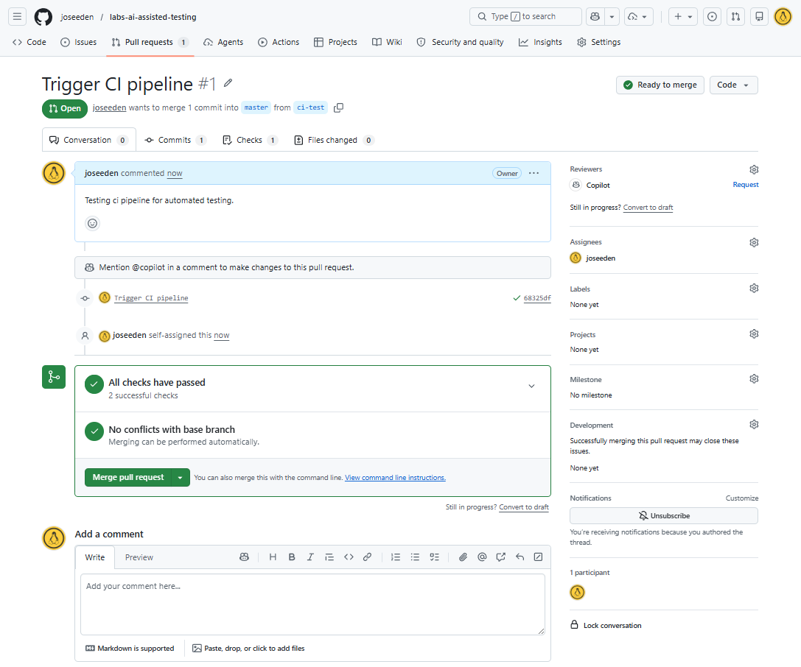
Task: Open merge method dropdown arrow
Action: [x=180, y=477]
